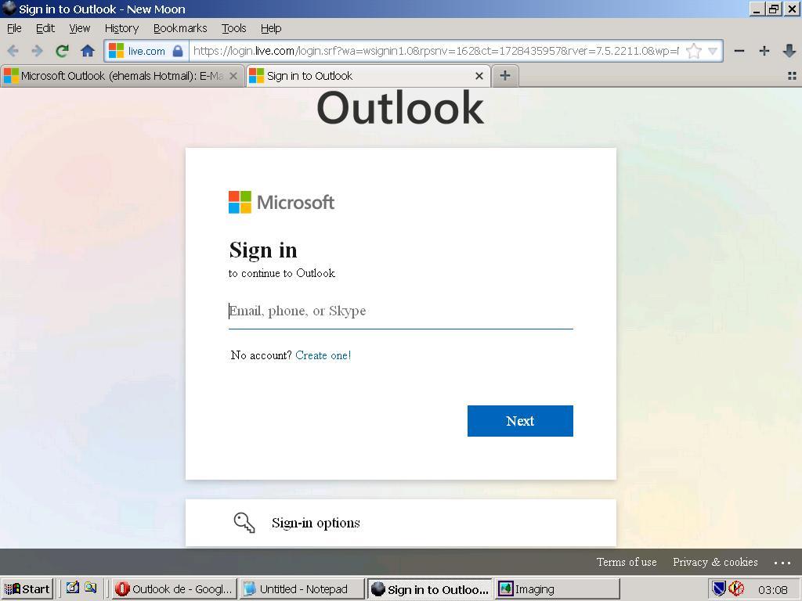Open the Bookmarks menu

(180, 28)
